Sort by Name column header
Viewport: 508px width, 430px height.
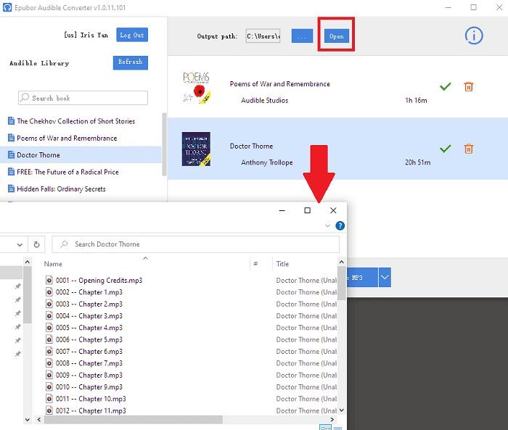tap(53, 264)
